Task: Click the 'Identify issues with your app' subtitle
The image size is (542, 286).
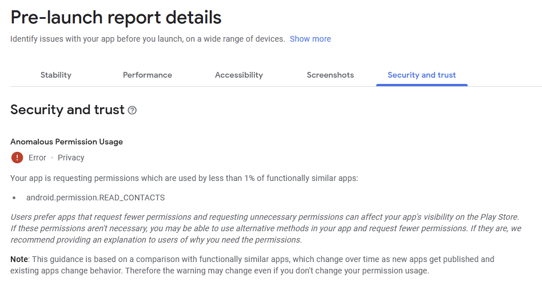Action: tap(148, 39)
